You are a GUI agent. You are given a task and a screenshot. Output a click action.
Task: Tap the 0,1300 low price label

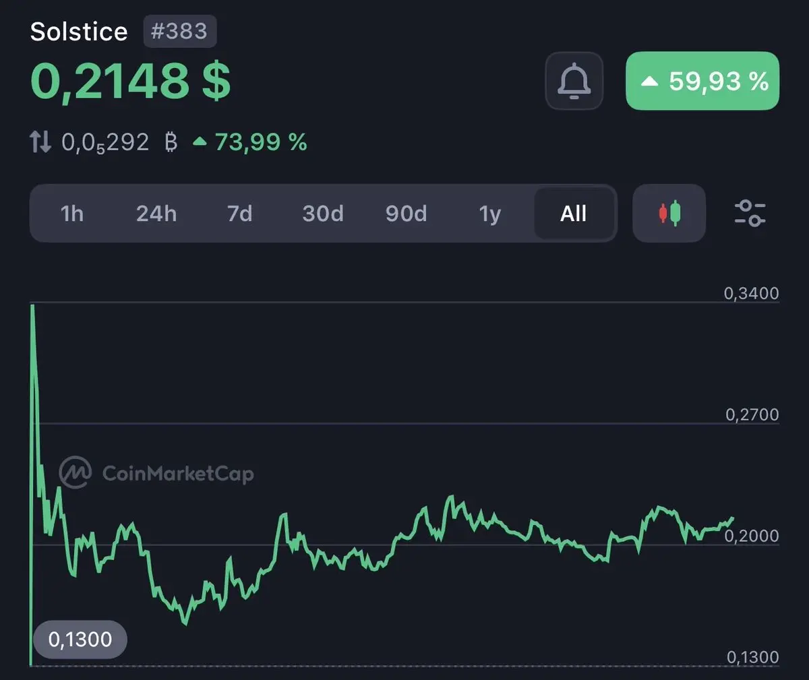80,639
